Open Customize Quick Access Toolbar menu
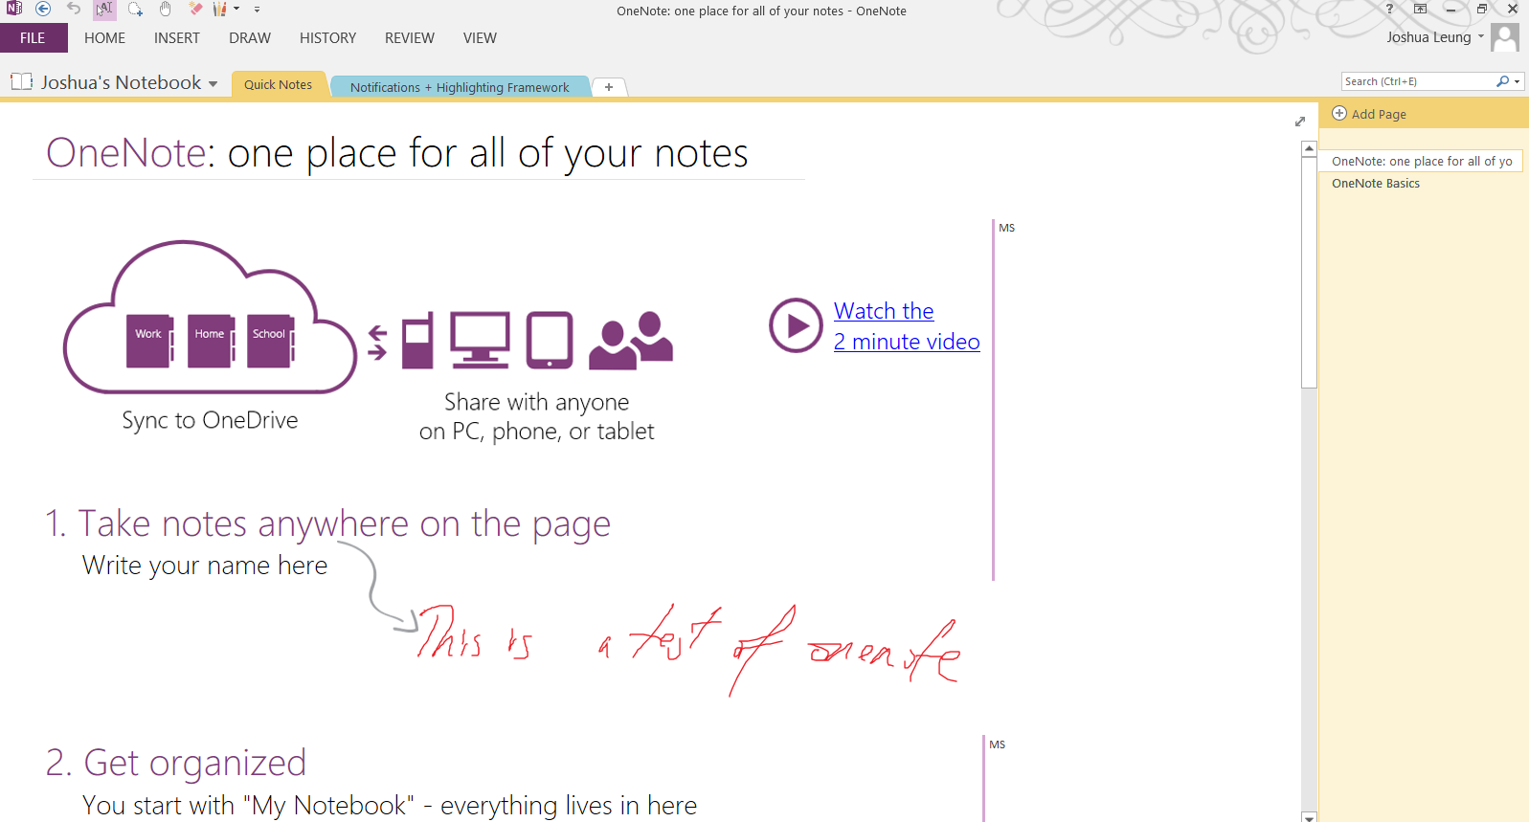This screenshot has height=822, width=1529. tap(257, 10)
